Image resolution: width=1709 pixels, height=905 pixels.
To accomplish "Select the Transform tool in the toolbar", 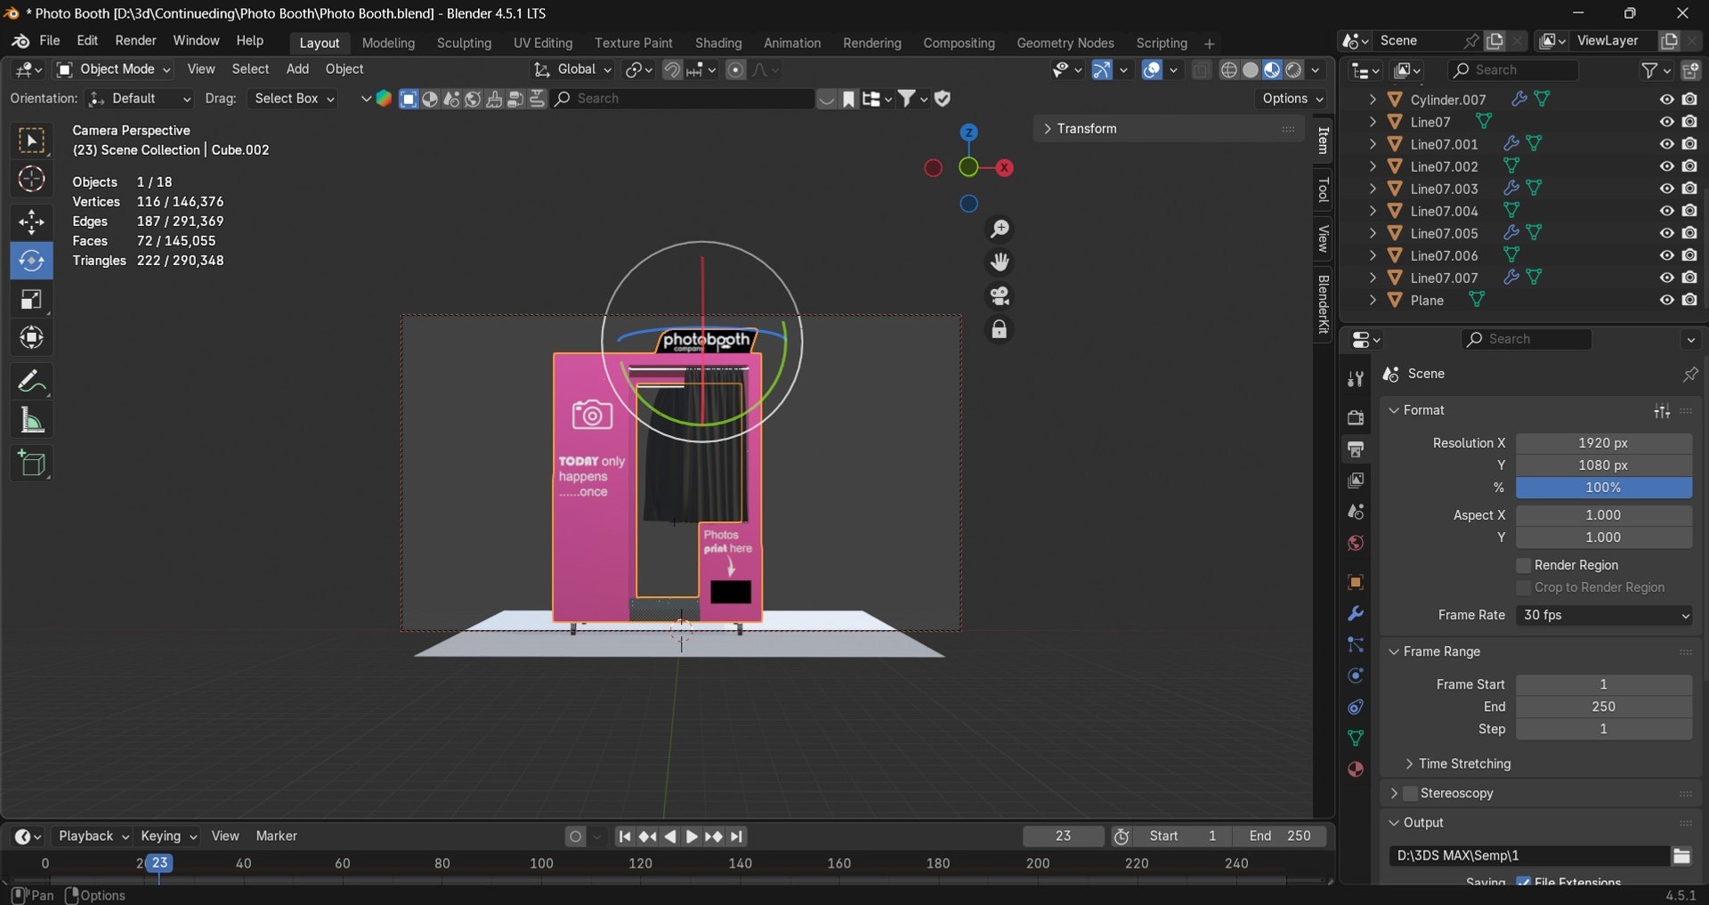I will 31,338.
